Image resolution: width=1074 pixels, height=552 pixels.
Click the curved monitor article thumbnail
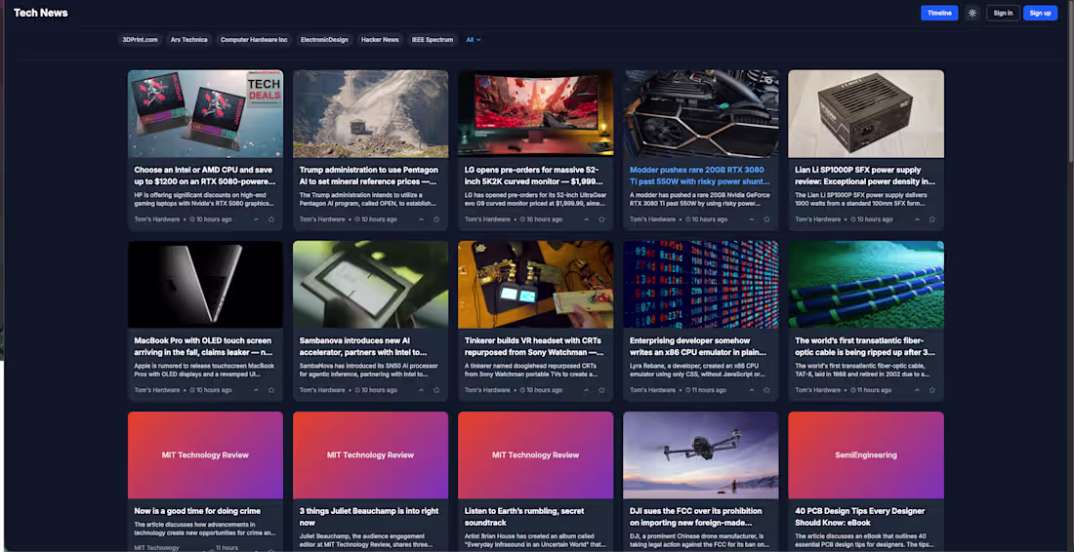tap(536, 113)
